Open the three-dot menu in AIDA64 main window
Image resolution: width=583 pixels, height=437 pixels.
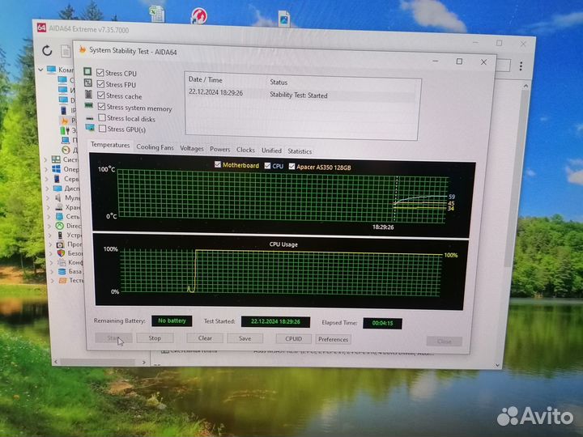point(521,66)
